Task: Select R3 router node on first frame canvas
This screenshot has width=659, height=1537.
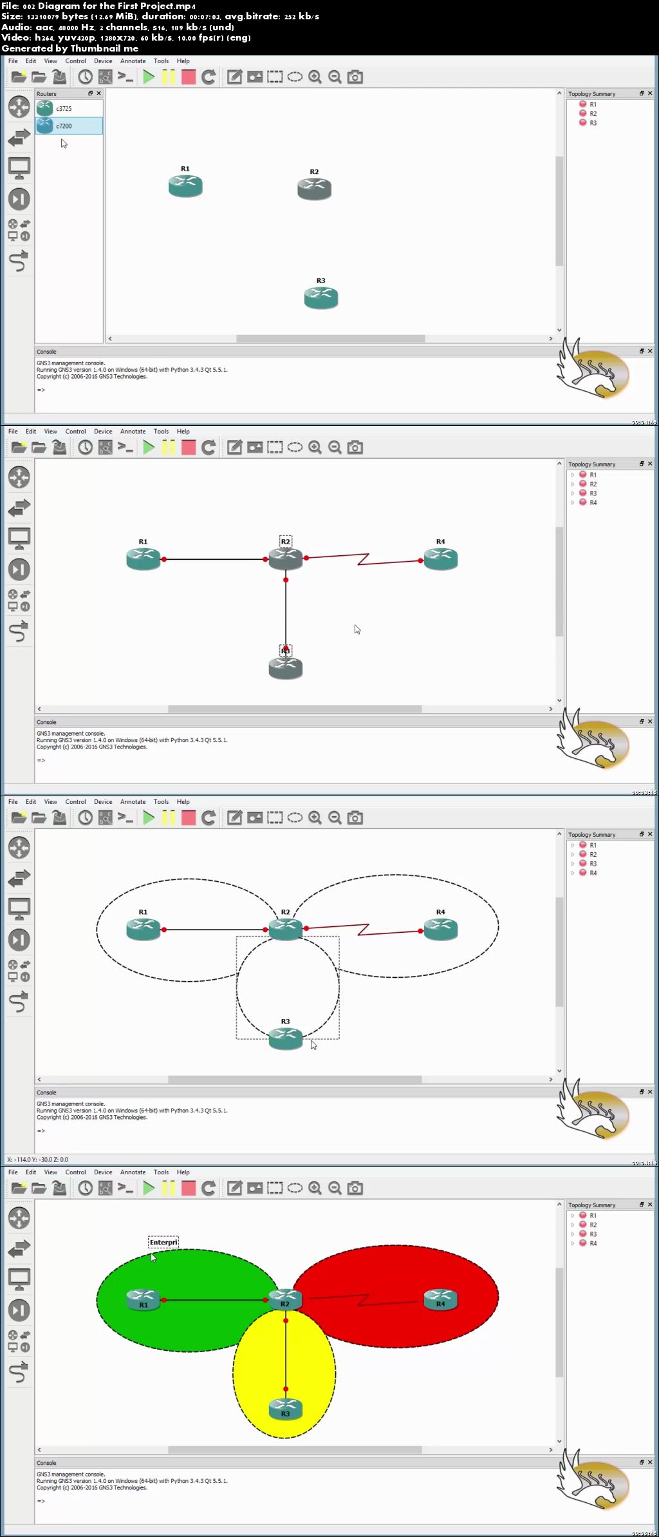Action: click(321, 297)
